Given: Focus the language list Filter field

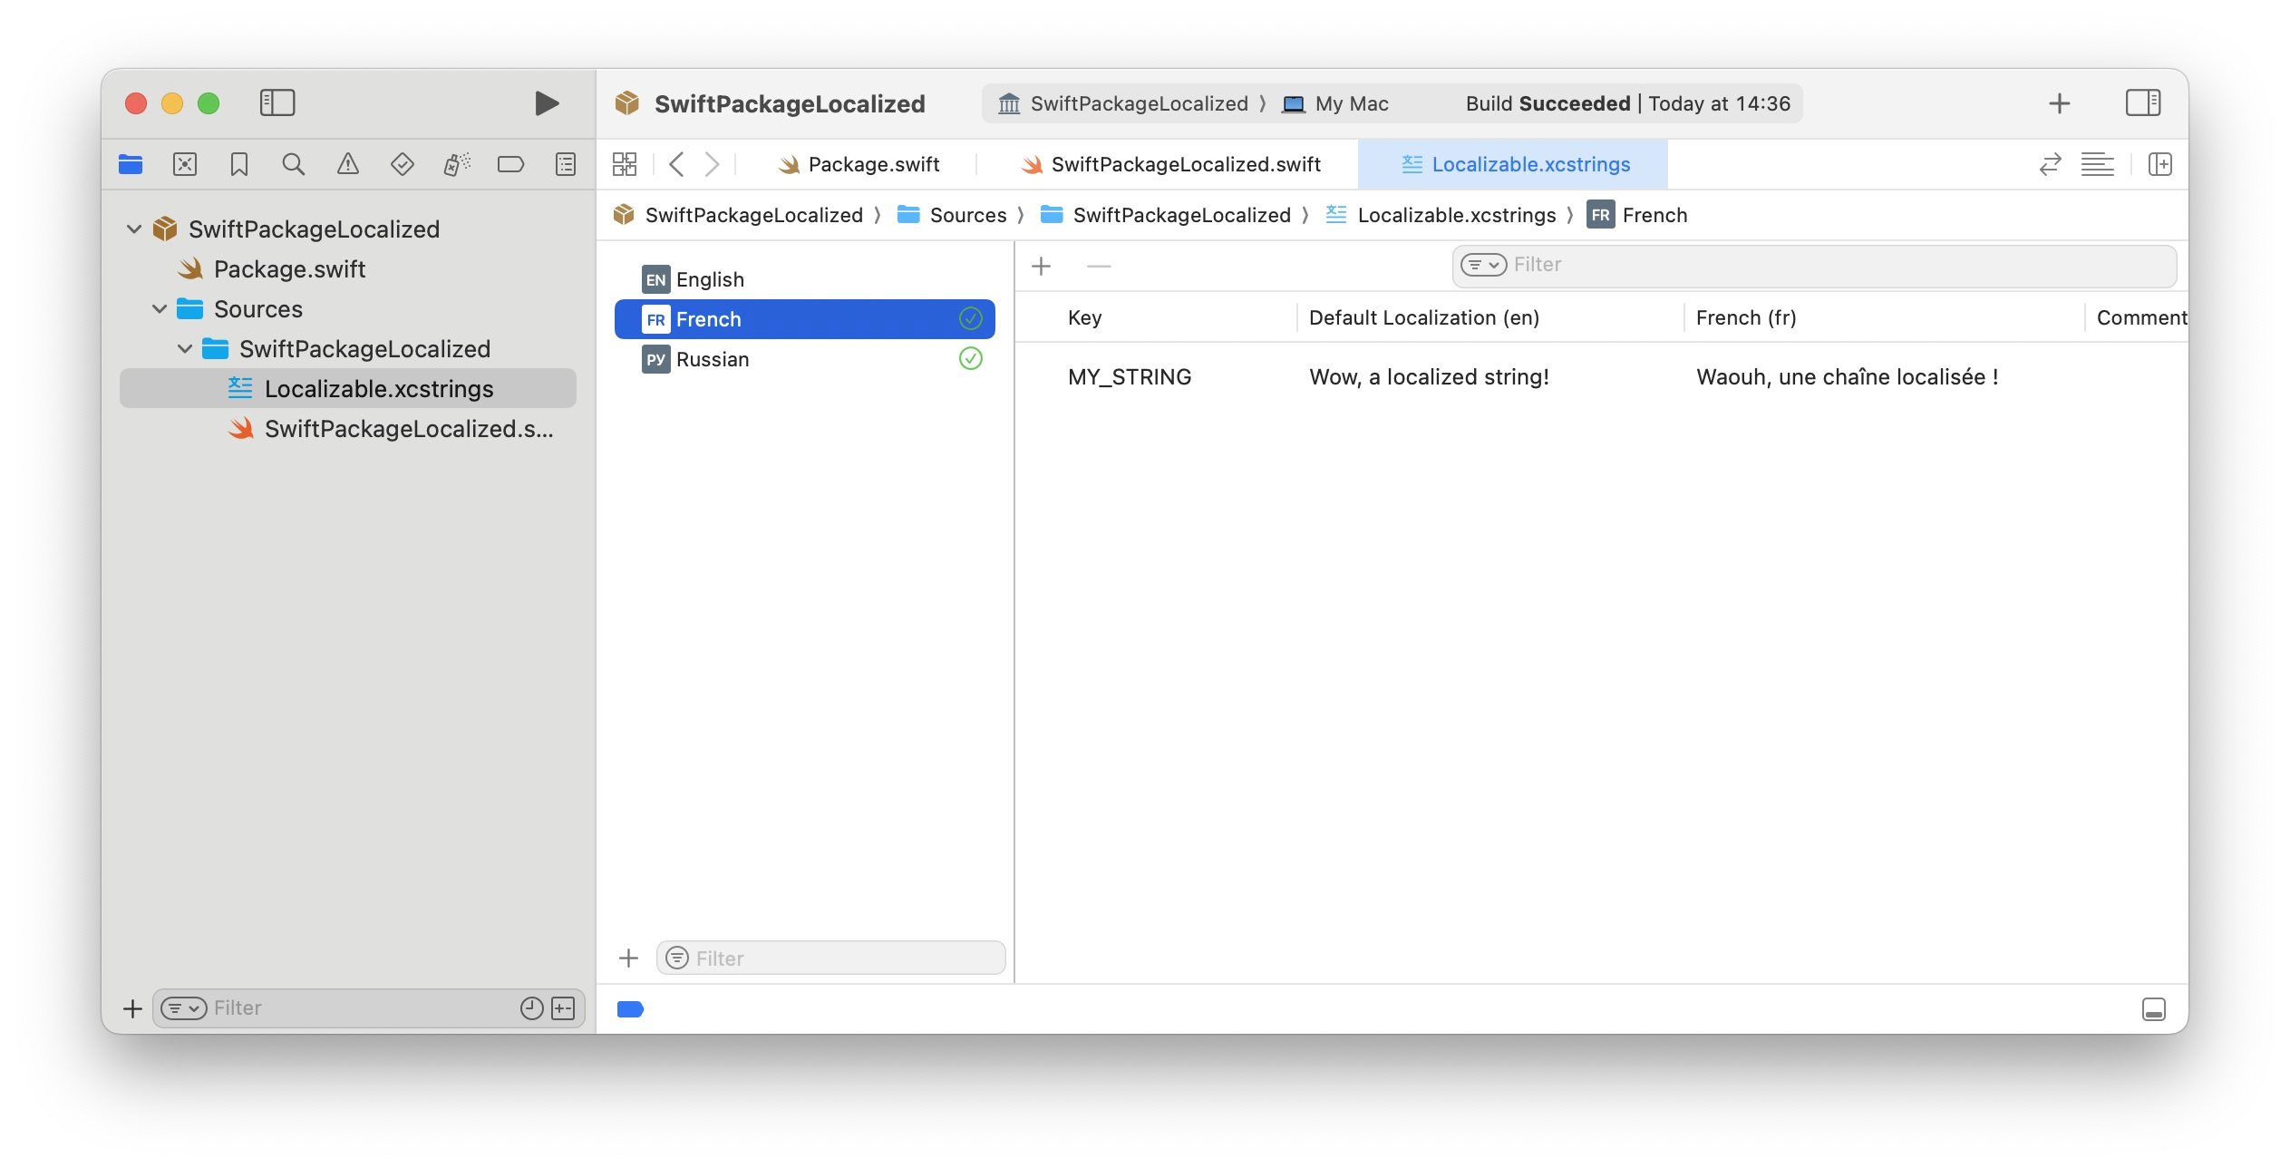Looking at the screenshot, I should click(x=830, y=958).
